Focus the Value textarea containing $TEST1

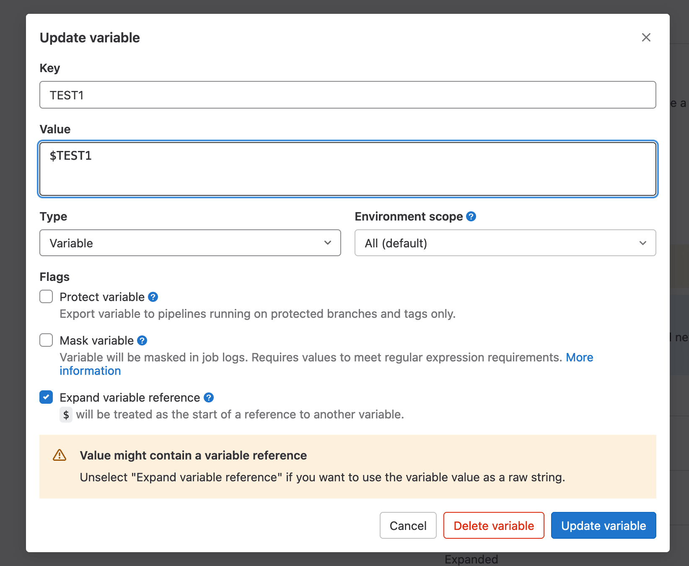tap(347, 169)
